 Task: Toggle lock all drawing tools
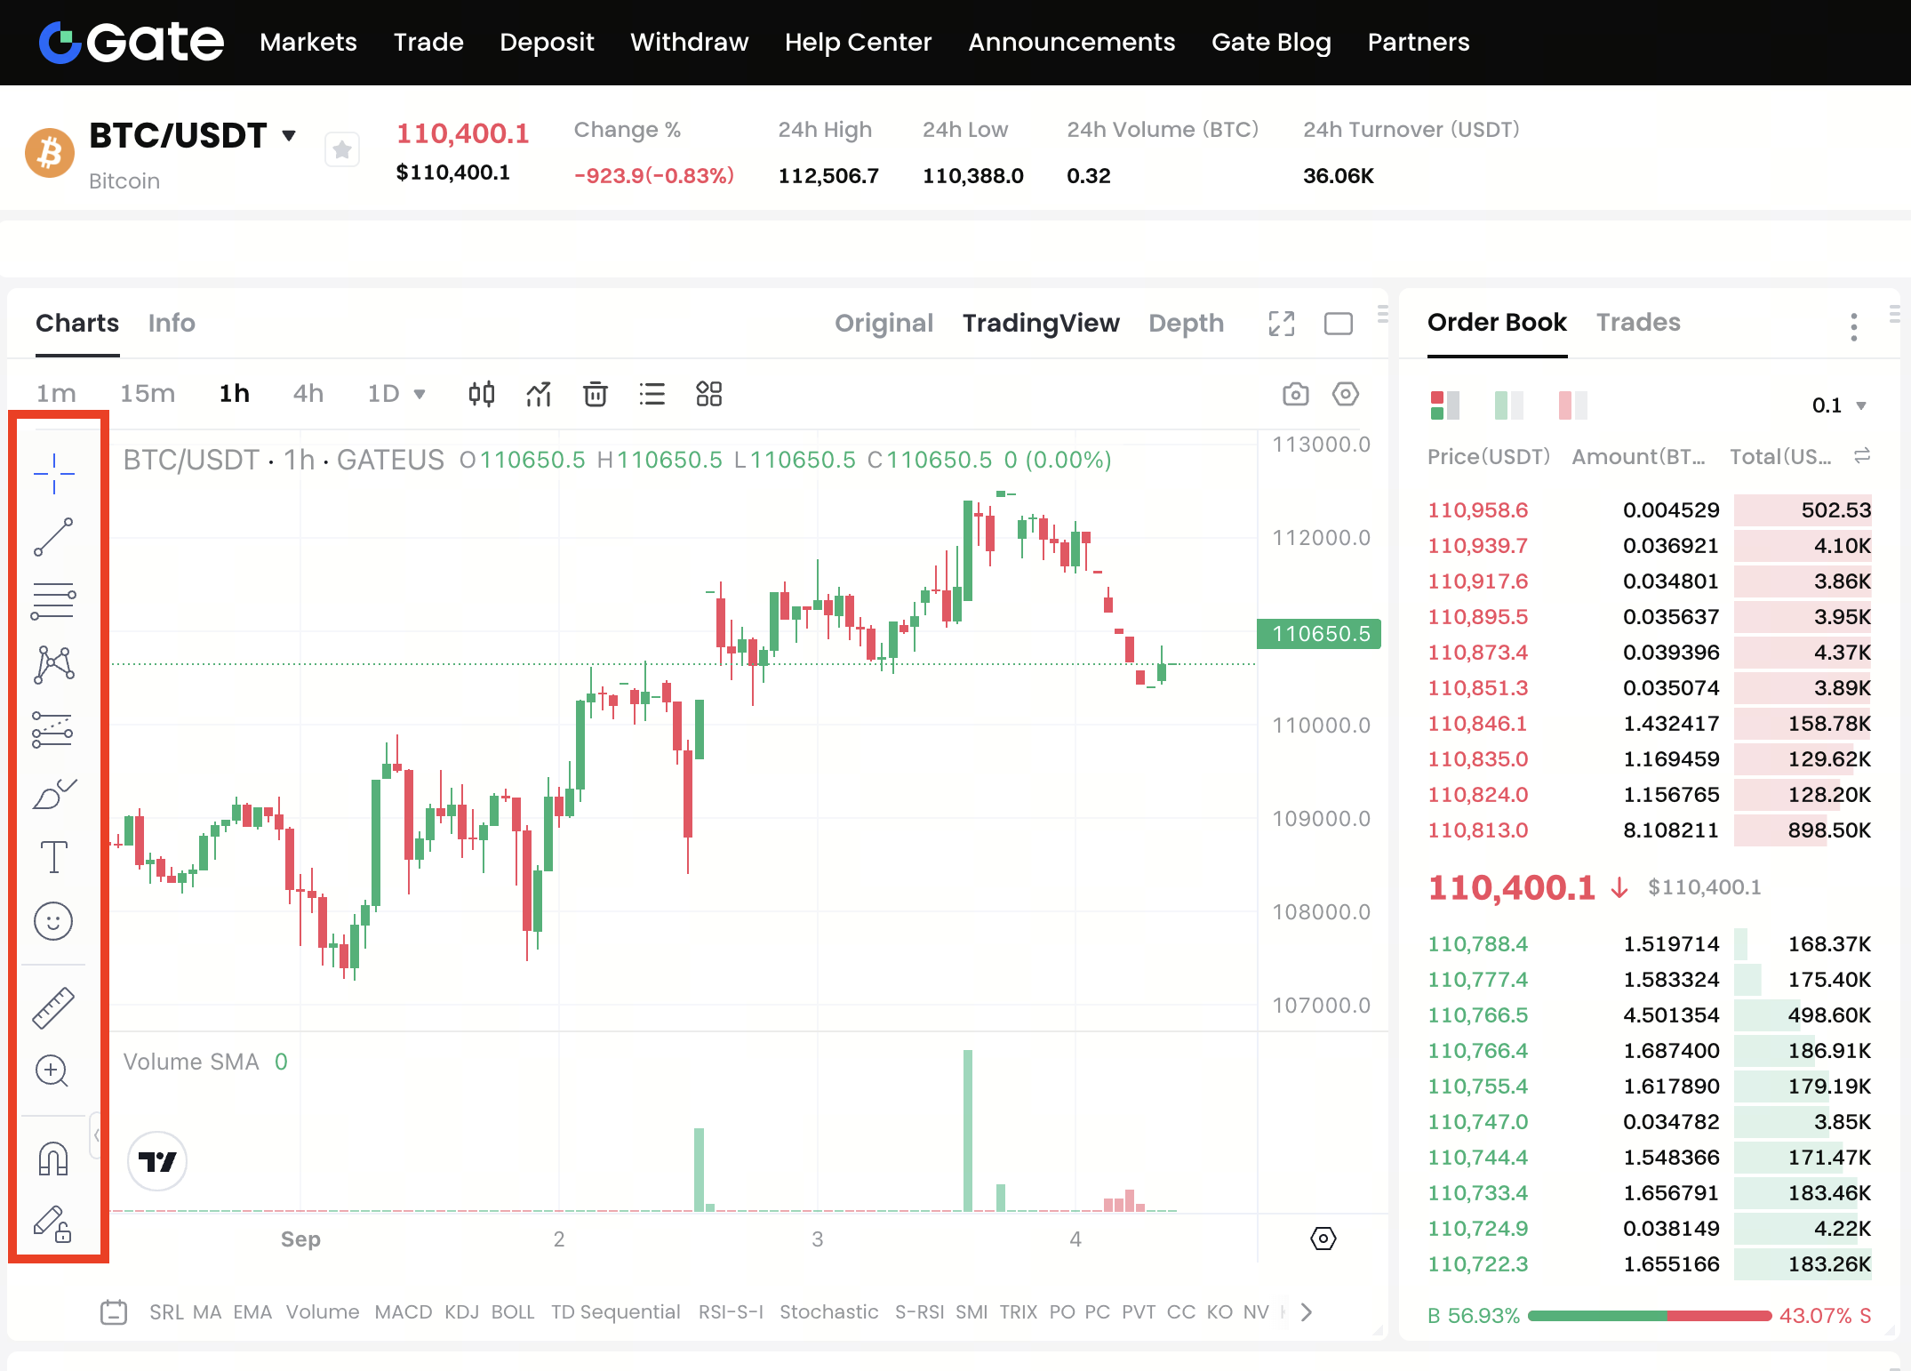pos(53,1224)
